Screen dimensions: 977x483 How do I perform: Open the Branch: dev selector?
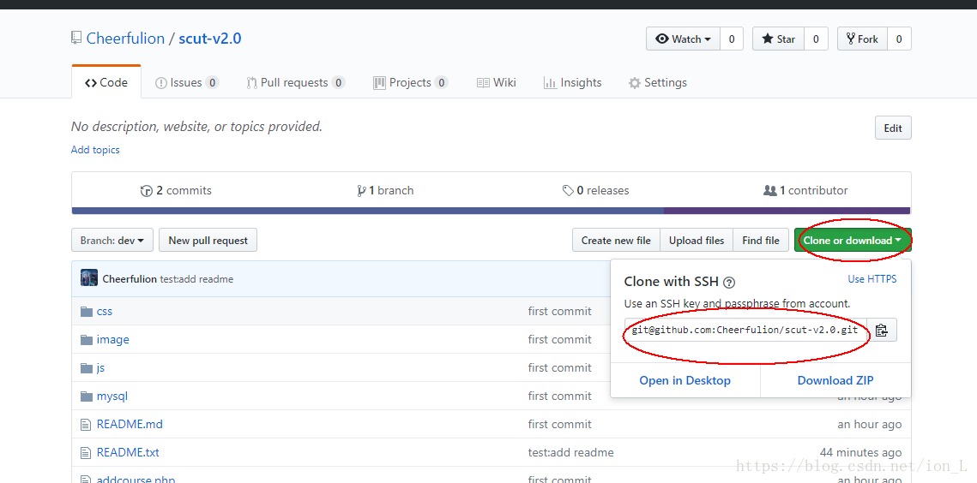[x=112, y=241]
